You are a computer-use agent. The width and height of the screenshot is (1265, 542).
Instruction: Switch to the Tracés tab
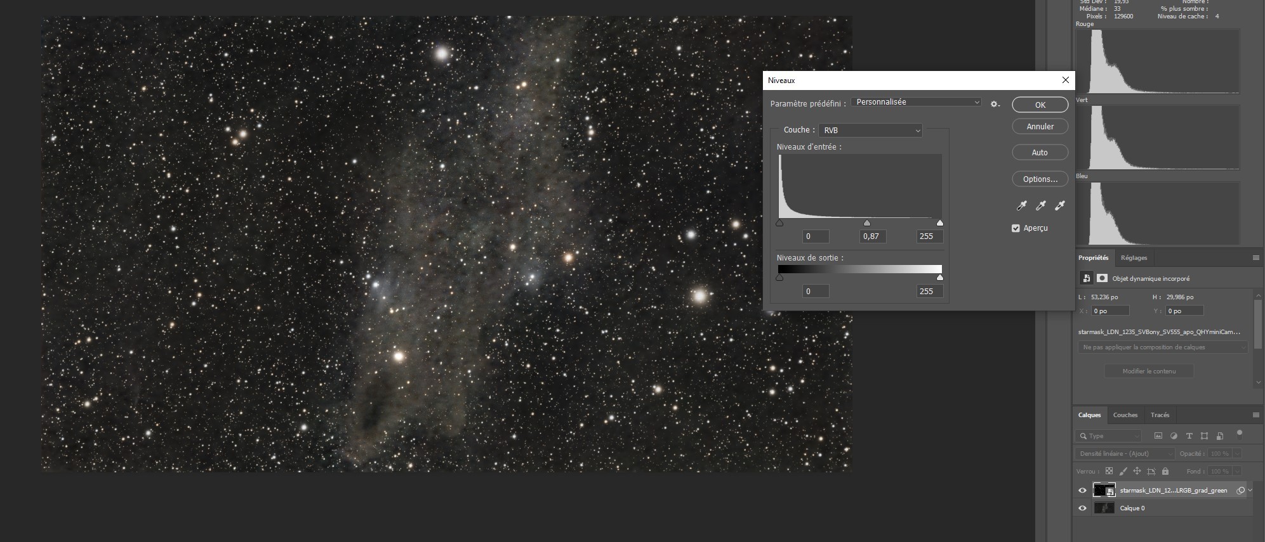pyautogui.click(x=1160, y=415)
